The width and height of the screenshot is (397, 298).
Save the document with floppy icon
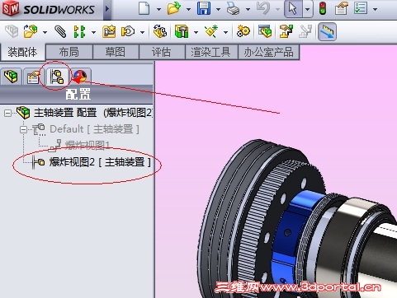[204, 8]
